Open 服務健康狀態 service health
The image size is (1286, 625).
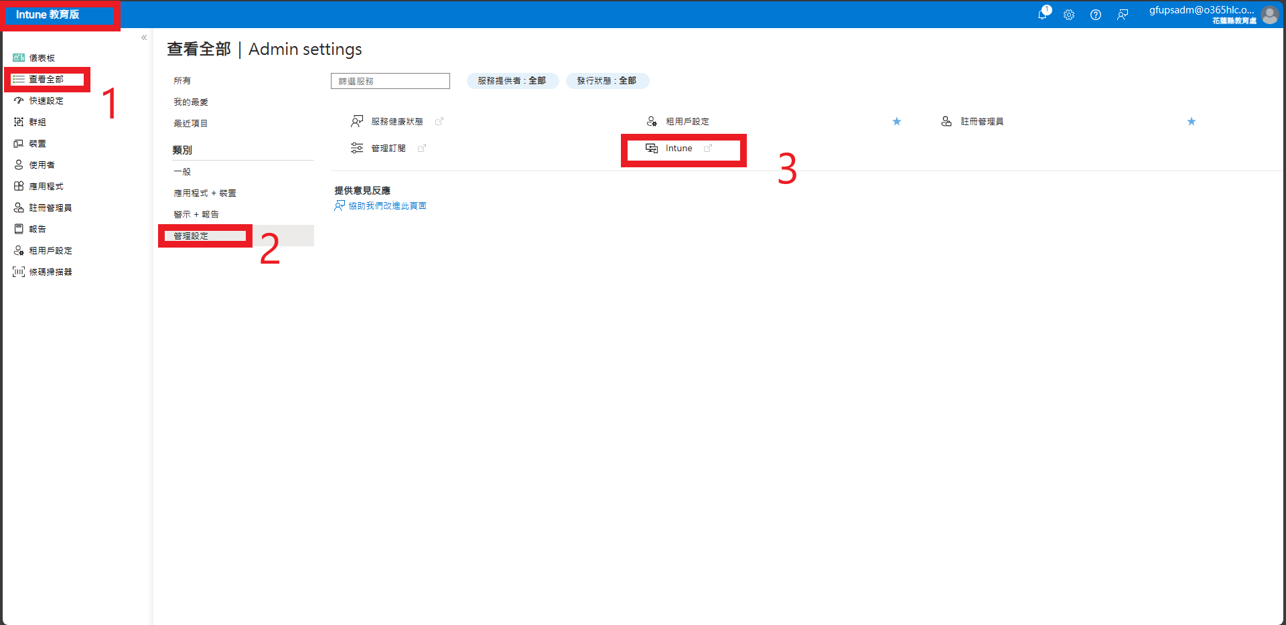tap(397, 121)
